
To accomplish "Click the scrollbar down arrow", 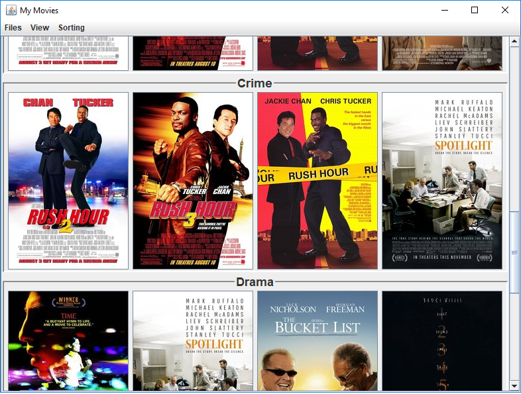I will tap(514, 385).
